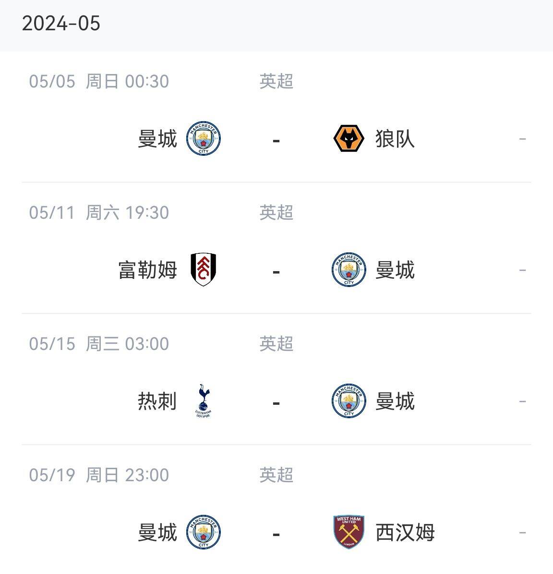The width and height of the screenshot is (553, 574).
Task: Click the 05/19 周日 23:00 match date
Action: point(99,475)
